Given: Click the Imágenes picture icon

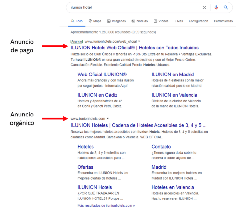Looking at the screenshot, I should click(x=109, y=21).
